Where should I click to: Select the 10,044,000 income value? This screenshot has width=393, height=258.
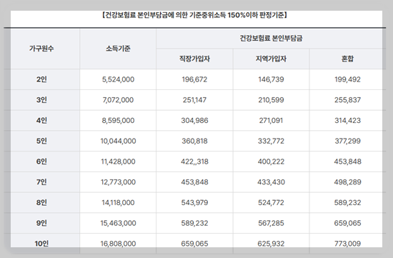[x=118, y=142]
